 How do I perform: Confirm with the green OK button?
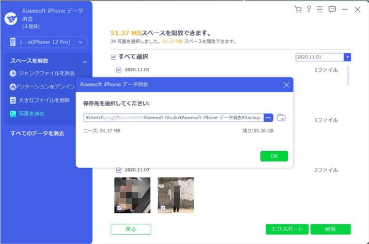tap(274, 156)
